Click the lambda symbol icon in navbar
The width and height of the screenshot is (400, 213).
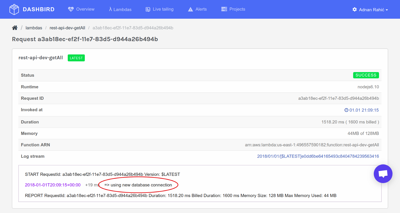click(x=110, y=9)
